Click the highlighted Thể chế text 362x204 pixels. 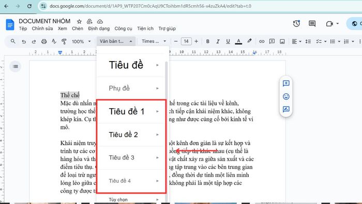click(x=70, y=95)
